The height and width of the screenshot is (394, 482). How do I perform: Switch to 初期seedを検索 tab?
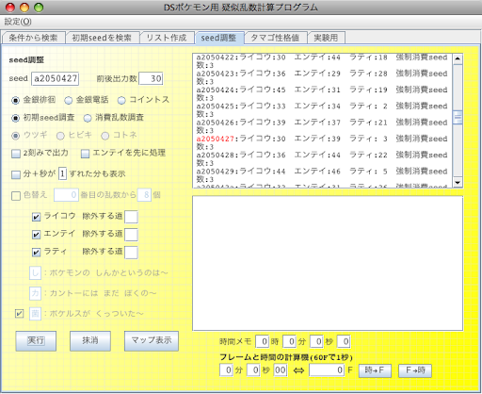102,38
